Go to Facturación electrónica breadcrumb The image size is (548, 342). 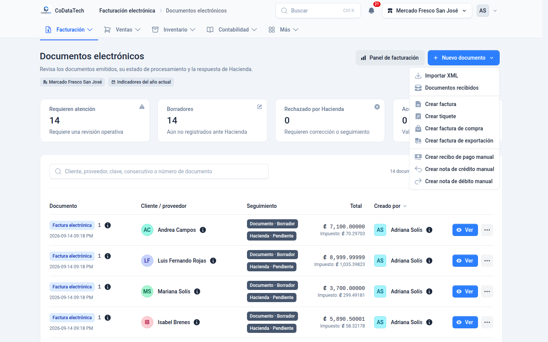[x=127, y=11]
